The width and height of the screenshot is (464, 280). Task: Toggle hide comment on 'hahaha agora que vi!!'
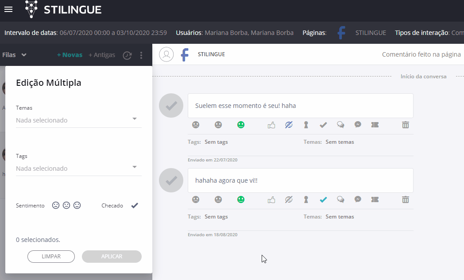pyautogui.click(x=289, y=199)
